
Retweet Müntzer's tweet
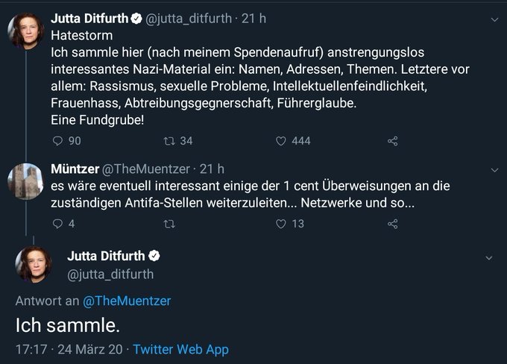168,224
